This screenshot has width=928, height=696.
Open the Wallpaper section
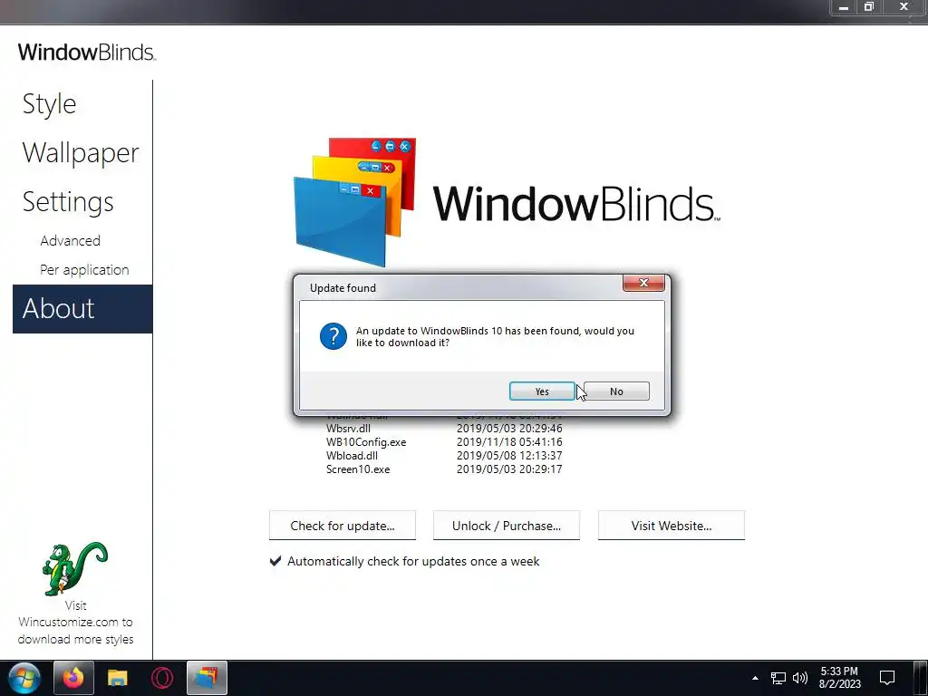click(x=81, y=153)
